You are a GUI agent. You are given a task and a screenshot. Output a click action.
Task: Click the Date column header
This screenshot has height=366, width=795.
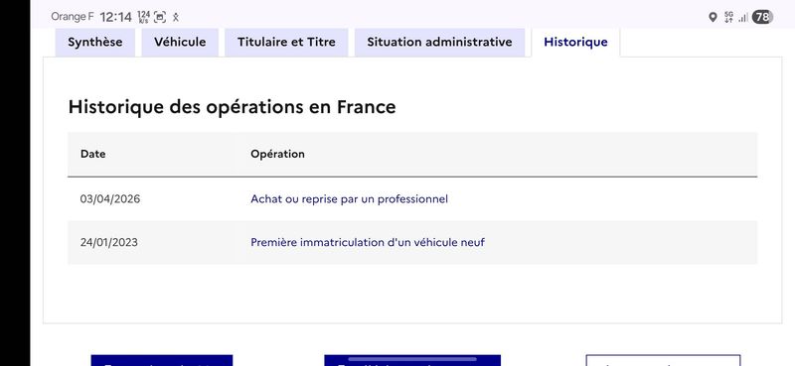click(92, 154)
